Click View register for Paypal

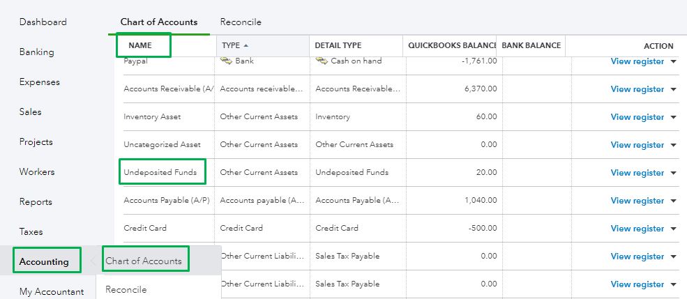(637, 61)
